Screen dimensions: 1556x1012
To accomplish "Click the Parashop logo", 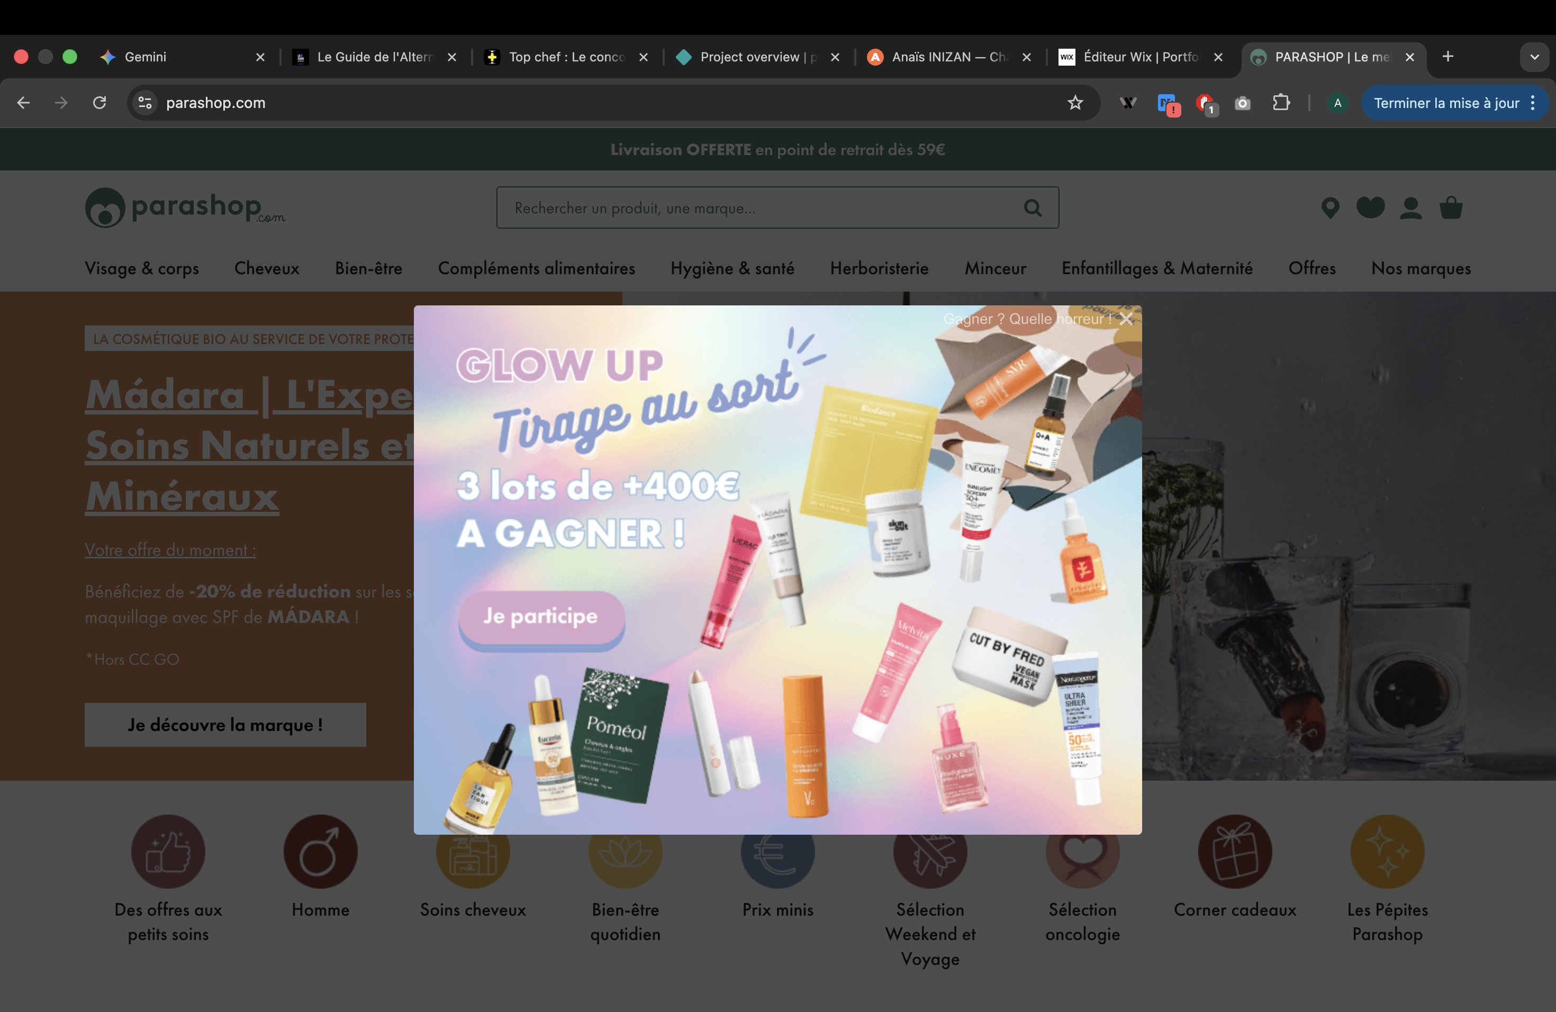I will coord(185,208).
